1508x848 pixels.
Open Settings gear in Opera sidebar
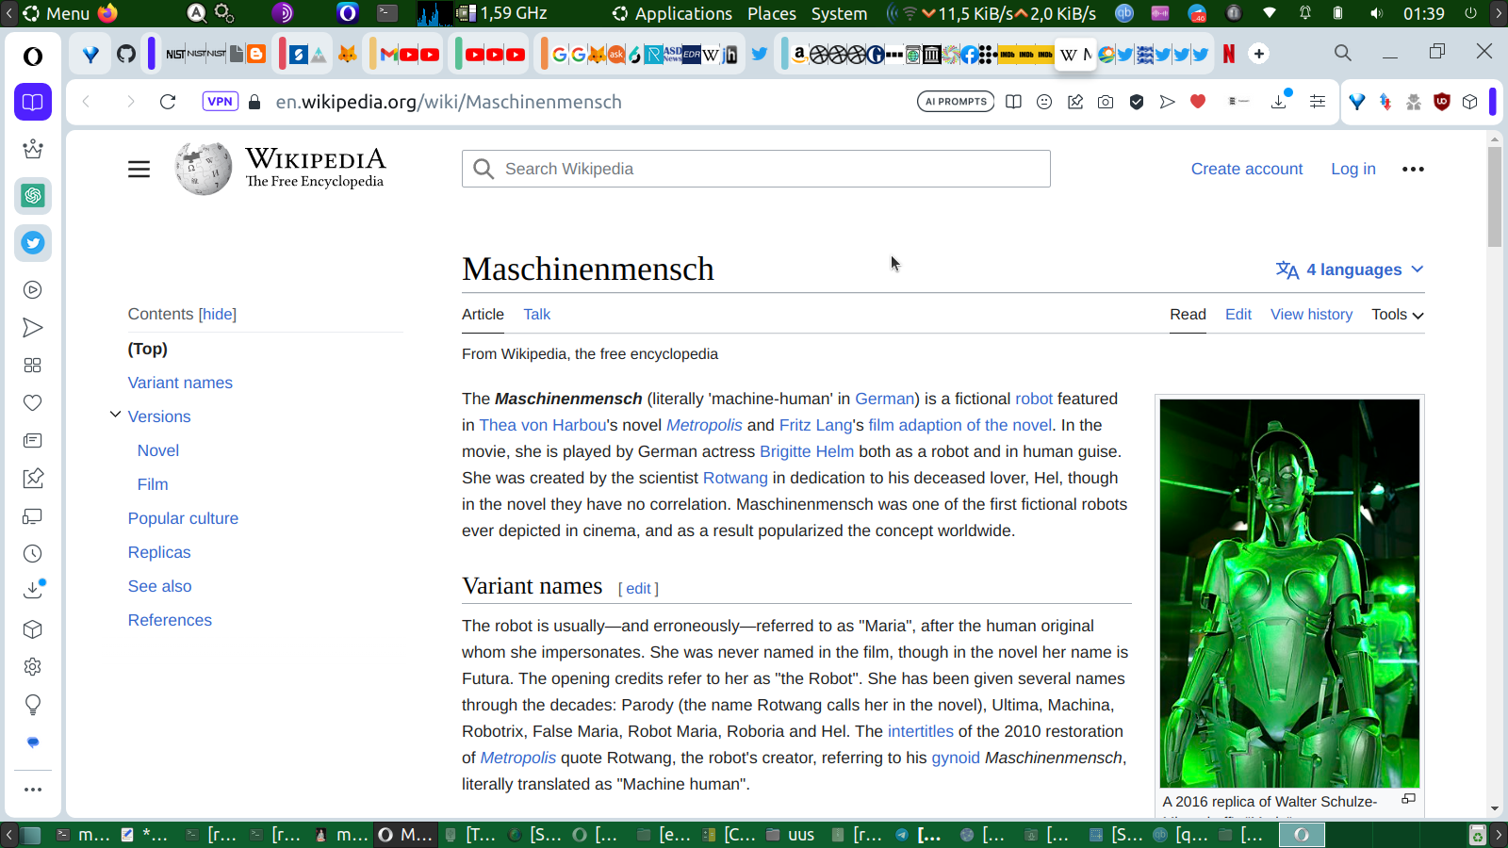(x=33, y=667)
